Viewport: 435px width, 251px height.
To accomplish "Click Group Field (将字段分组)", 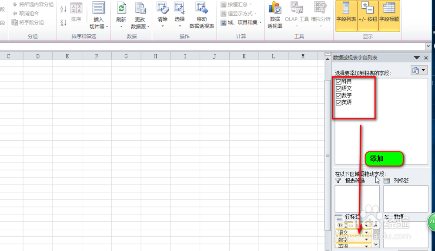I will point(28,23).
